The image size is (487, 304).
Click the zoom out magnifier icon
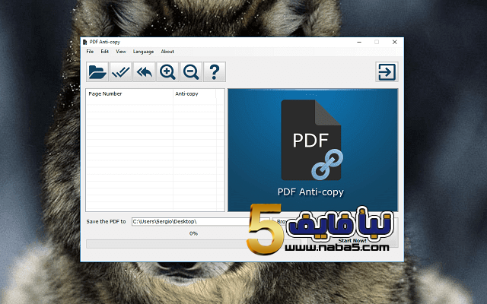coord(191,72)
